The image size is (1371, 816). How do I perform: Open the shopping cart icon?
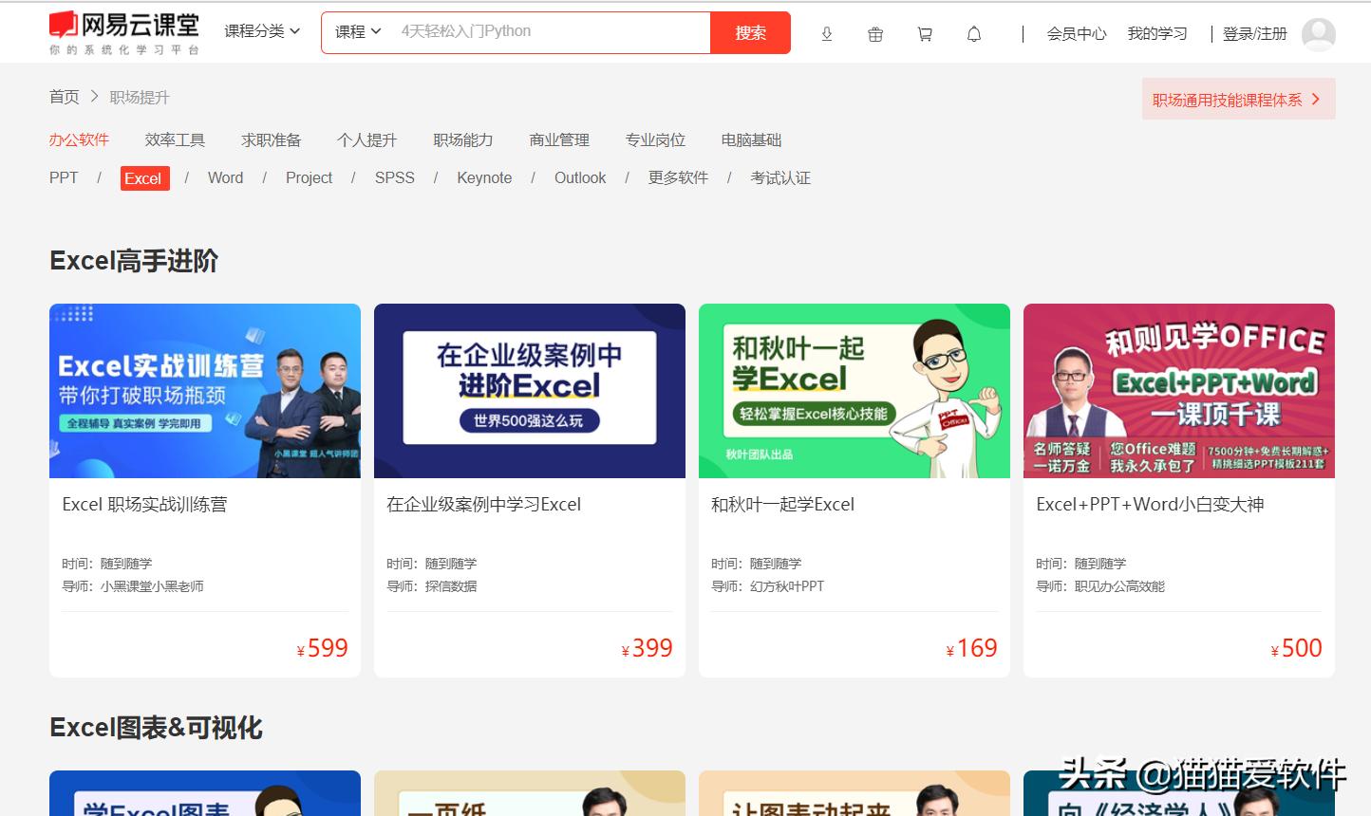925,33
